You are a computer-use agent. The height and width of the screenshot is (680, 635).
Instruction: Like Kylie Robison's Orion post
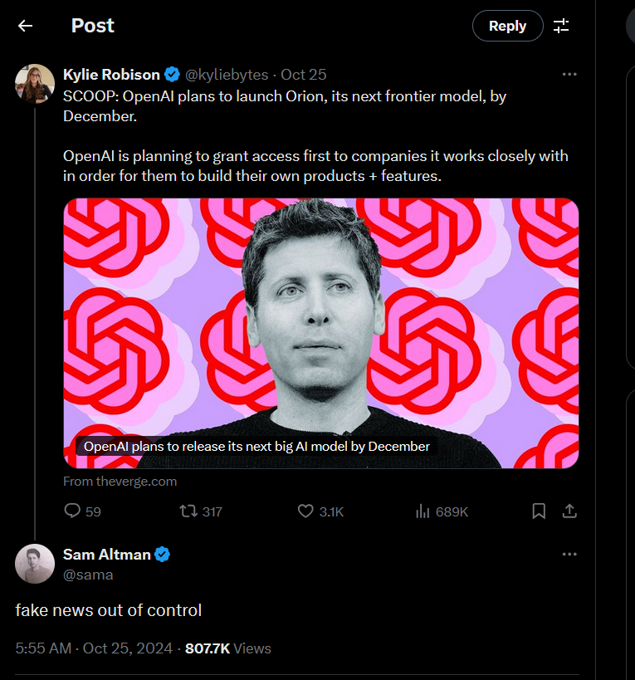click(x=305, y=511)
